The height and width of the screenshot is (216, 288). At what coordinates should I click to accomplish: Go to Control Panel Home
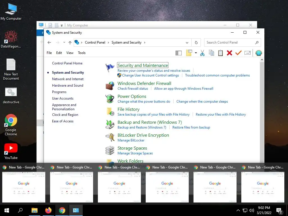(67, 63)
